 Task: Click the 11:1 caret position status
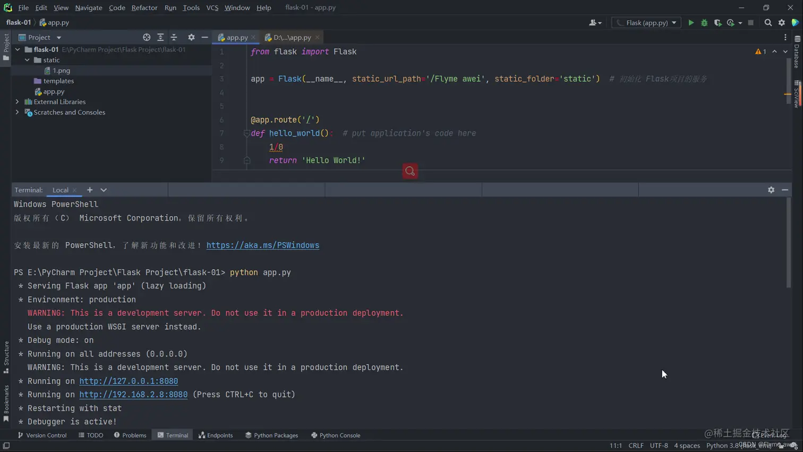[x=616, y=446]
